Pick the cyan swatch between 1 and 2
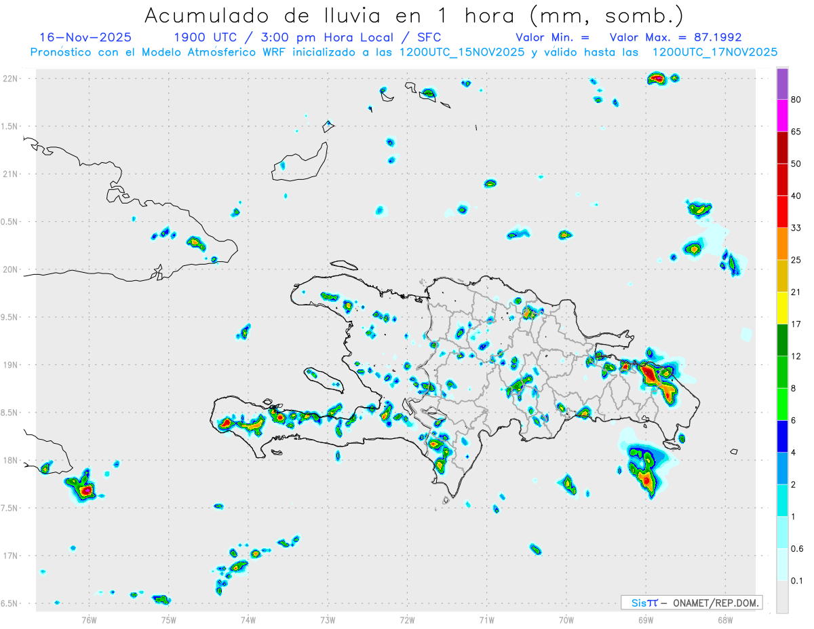 782,501
